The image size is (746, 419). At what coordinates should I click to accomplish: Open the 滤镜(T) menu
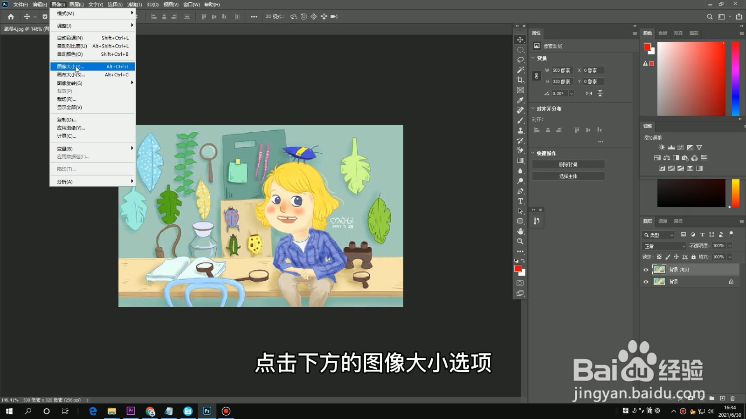click(x=134, y=5)
